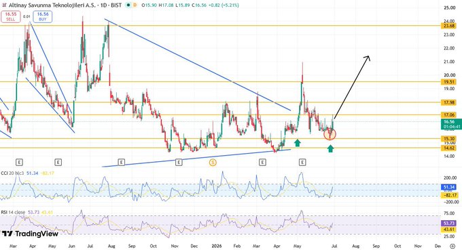The height and width of the screenshot is (250, 462).
Task: Click the 75.00 level on the RSI scale
Action: (x=449, y=213)
